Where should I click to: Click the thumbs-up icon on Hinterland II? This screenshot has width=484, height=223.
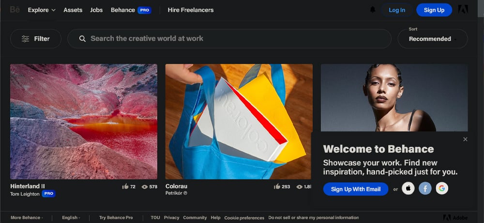tap(125, 186)
